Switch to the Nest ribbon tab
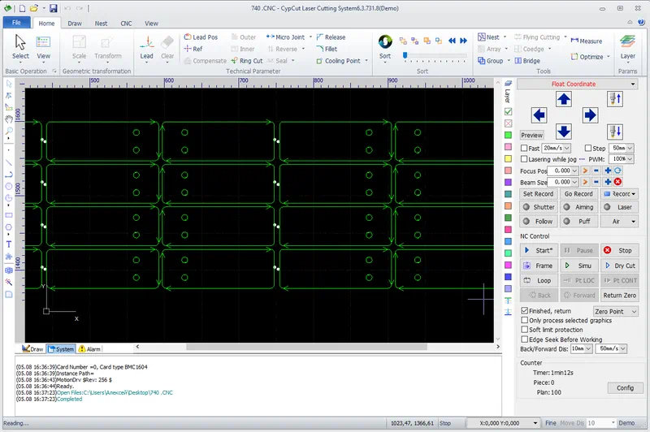Screen dimensions: 650x432 [101, 24]
